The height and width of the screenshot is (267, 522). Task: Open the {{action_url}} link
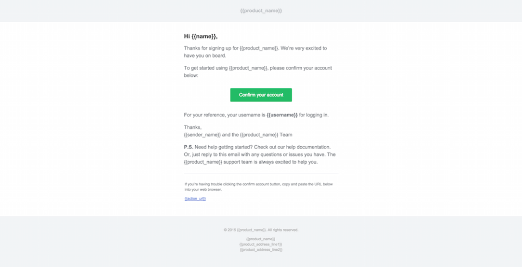click(x=195, y=198)
